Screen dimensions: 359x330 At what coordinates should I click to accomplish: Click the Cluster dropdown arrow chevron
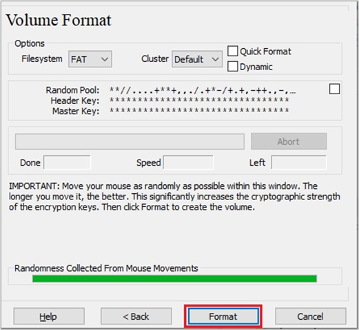tap(215, 59)
